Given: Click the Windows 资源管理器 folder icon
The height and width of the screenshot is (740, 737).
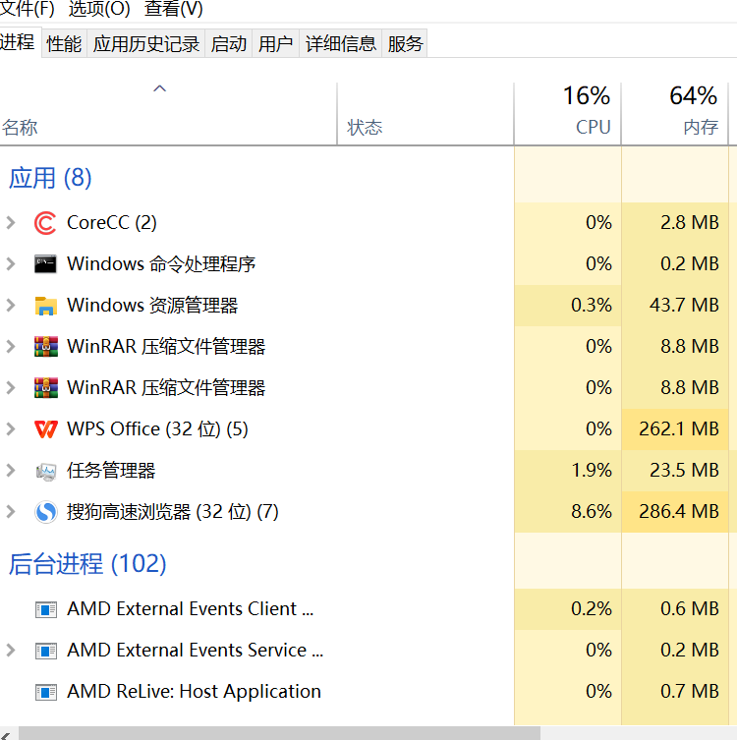Looking at the screenshot, I should tap(45, 306).
